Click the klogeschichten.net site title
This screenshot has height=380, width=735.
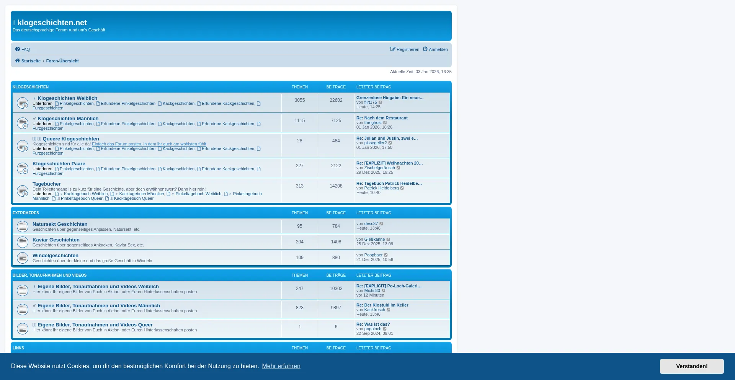point(52,23)
